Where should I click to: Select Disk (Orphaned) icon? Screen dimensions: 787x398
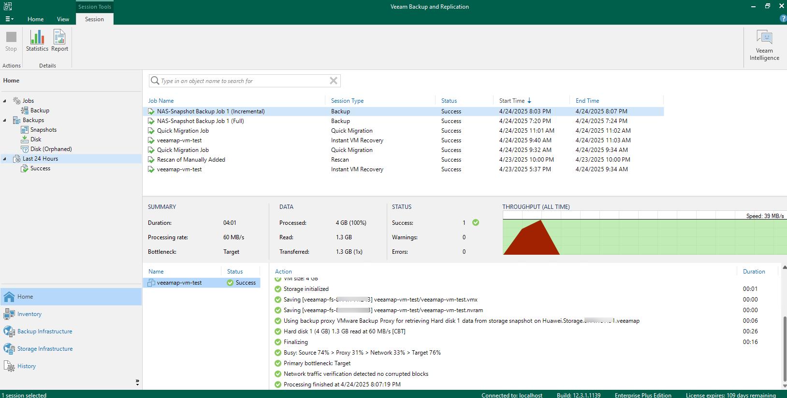tap(25, 149)
